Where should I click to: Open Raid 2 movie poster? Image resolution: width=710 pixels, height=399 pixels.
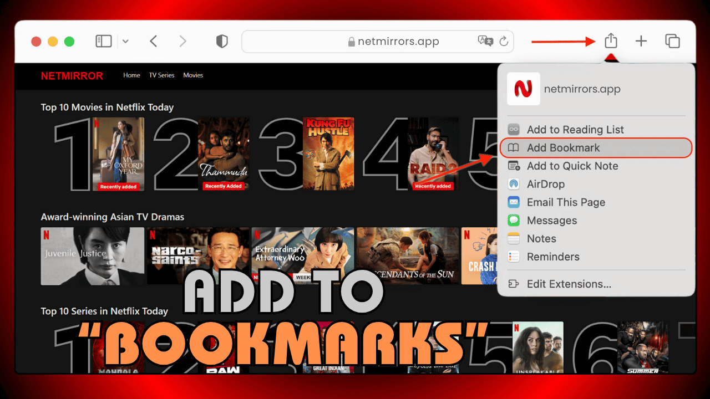click(x=433, y=154)
